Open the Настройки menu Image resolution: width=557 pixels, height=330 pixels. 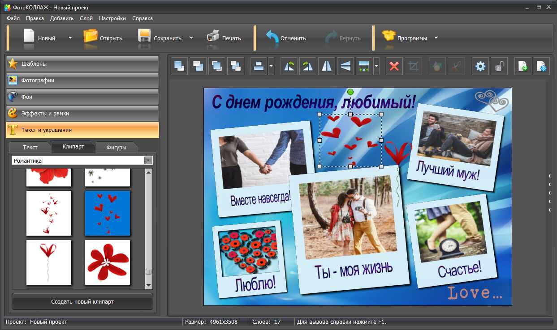112,18
